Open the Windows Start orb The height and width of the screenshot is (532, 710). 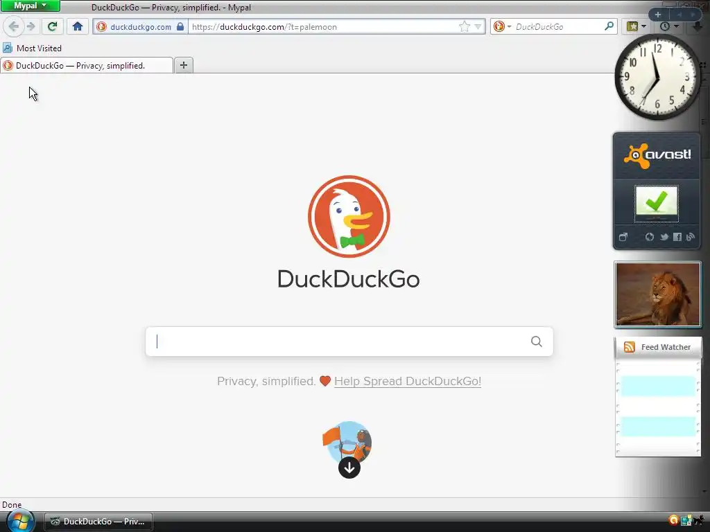20,521
